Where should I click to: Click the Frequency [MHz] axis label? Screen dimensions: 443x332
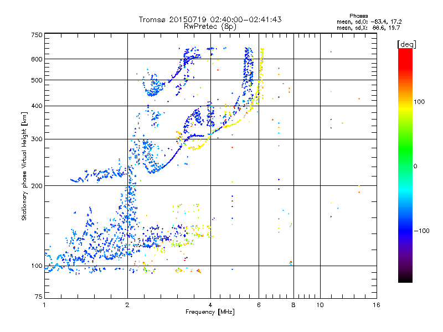point(210,313)
